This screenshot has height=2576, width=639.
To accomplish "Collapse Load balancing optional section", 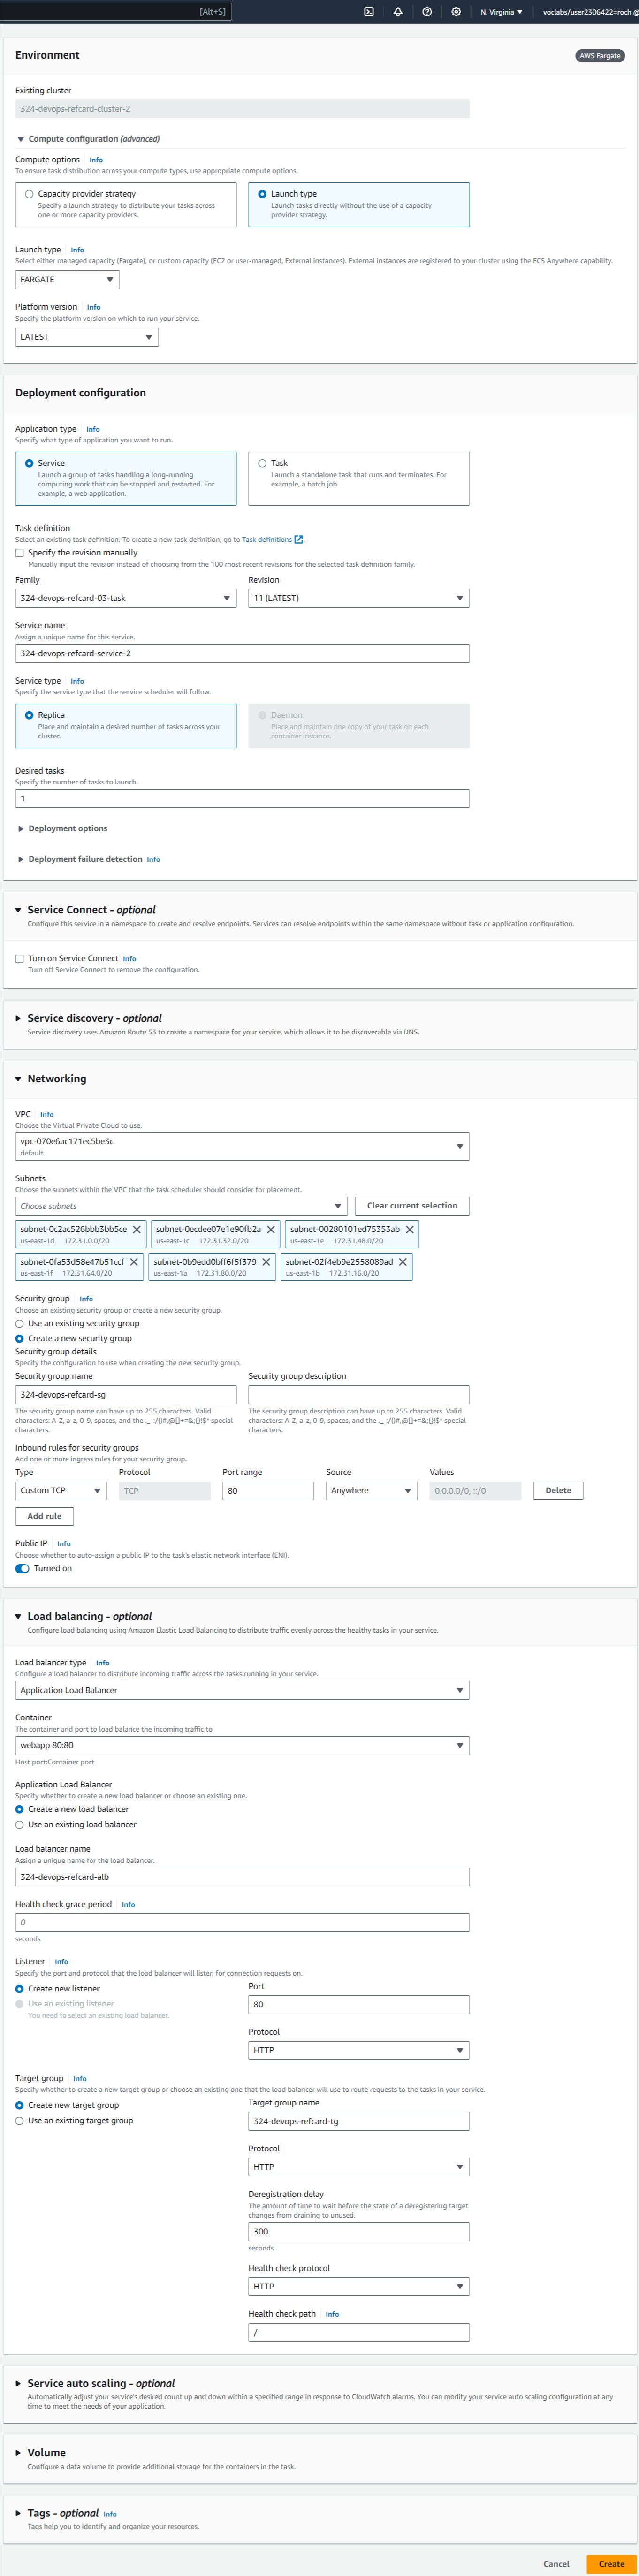I will [x=83, y=1616].
